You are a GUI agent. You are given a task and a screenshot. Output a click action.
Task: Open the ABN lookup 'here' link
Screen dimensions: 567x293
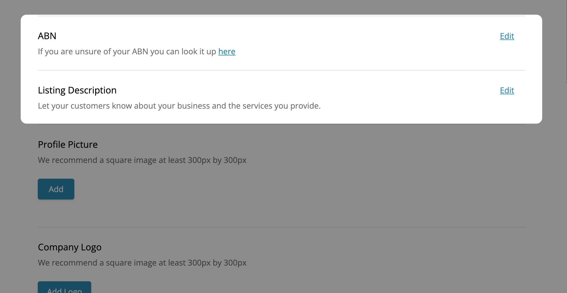tap(227, 51)
